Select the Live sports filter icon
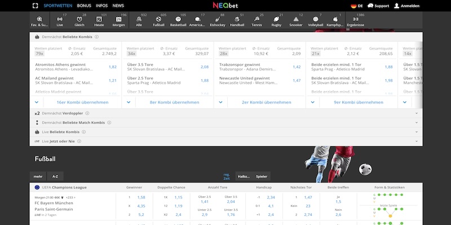Viewport: 451px width, 225px height. point(60,19)
